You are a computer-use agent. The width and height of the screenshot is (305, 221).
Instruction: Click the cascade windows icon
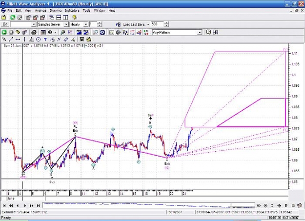click(x=52, y=17)
